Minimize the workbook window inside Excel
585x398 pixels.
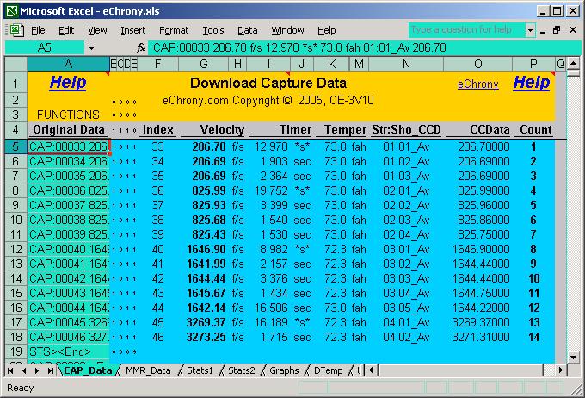click(543, 30)
